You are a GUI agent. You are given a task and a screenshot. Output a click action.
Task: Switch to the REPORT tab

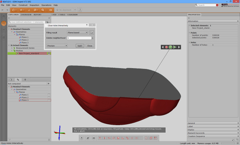pyautogui.click(x=38, y=15)
